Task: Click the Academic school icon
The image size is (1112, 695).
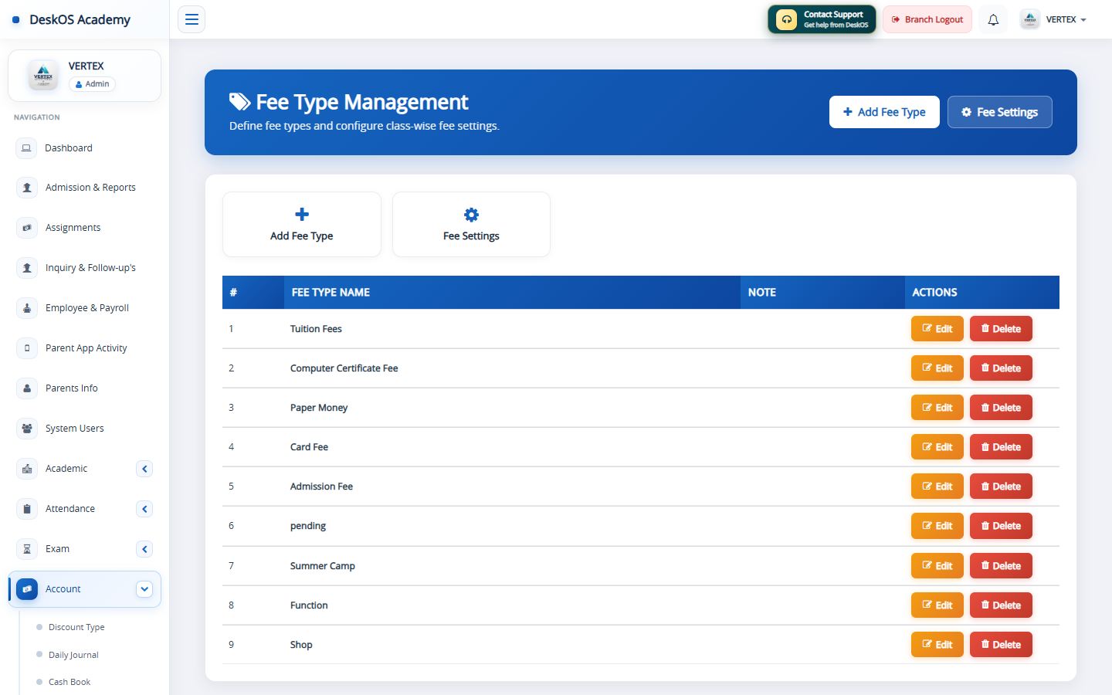Action: (x=27, y=469)
